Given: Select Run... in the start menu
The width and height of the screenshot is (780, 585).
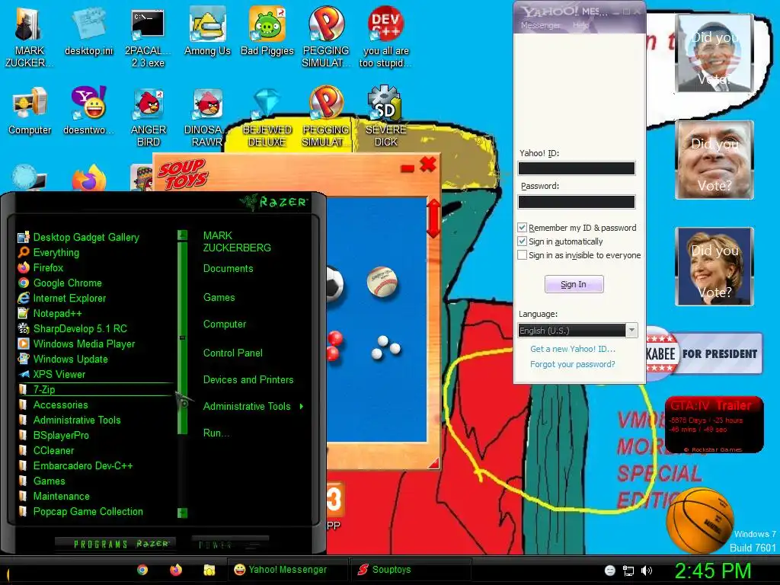Looking at the screenshot, I should click(216, 433).
